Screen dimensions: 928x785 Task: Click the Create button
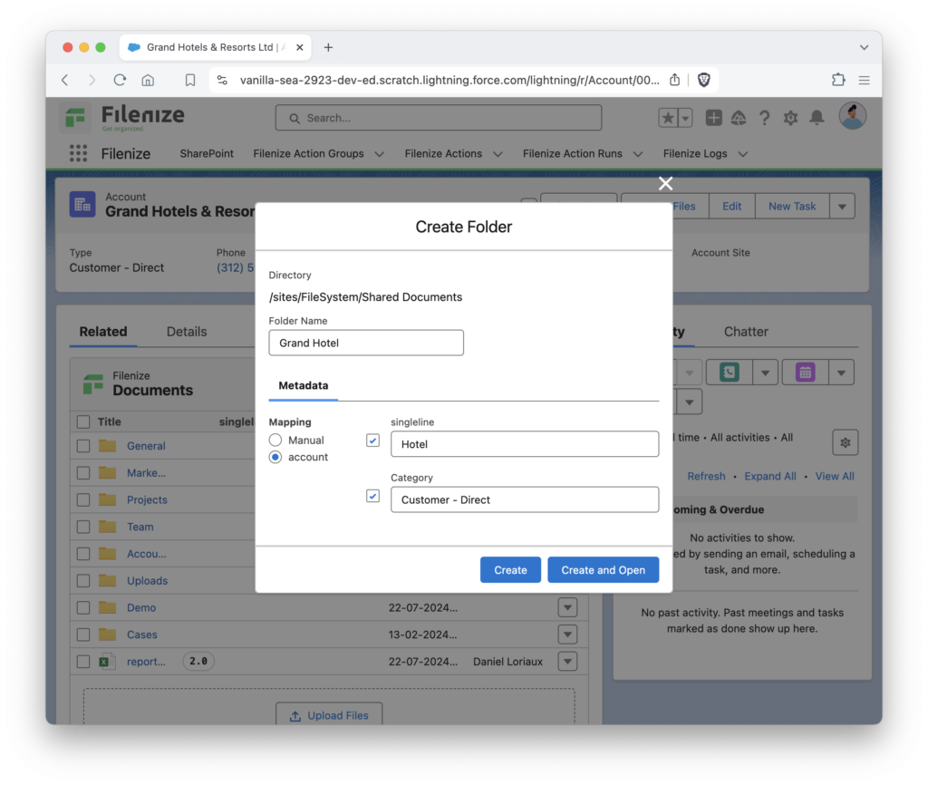[510, 569]
